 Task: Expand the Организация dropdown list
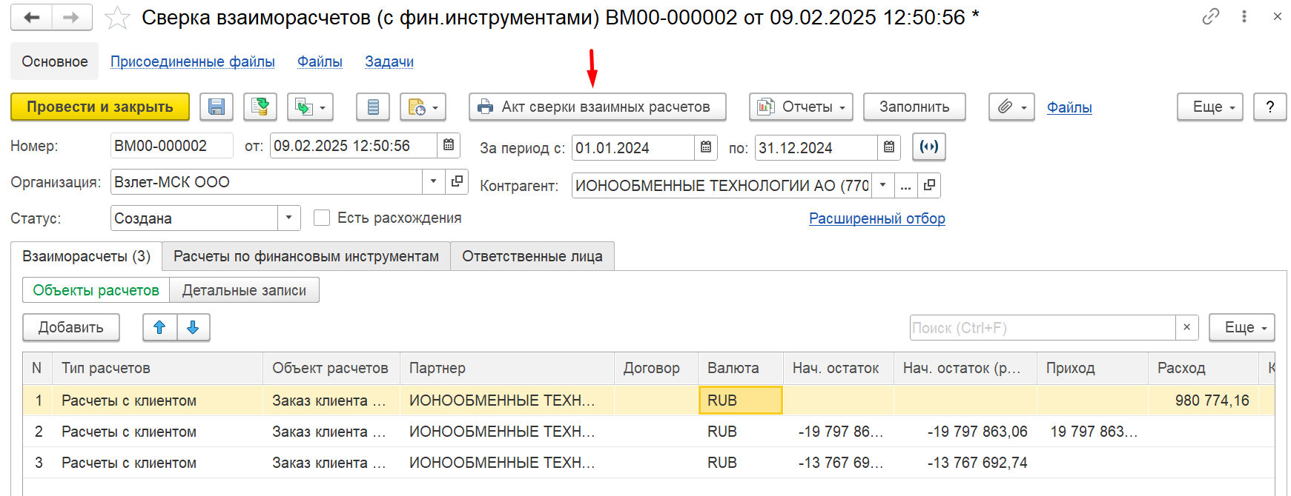click(x=434, y=181)
